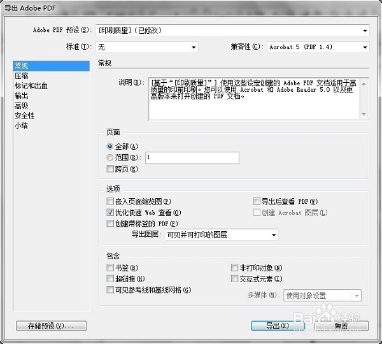Screen dimensions: 382x344
Task: Open the 标记和出血 settings section
Action: point(31,85)
